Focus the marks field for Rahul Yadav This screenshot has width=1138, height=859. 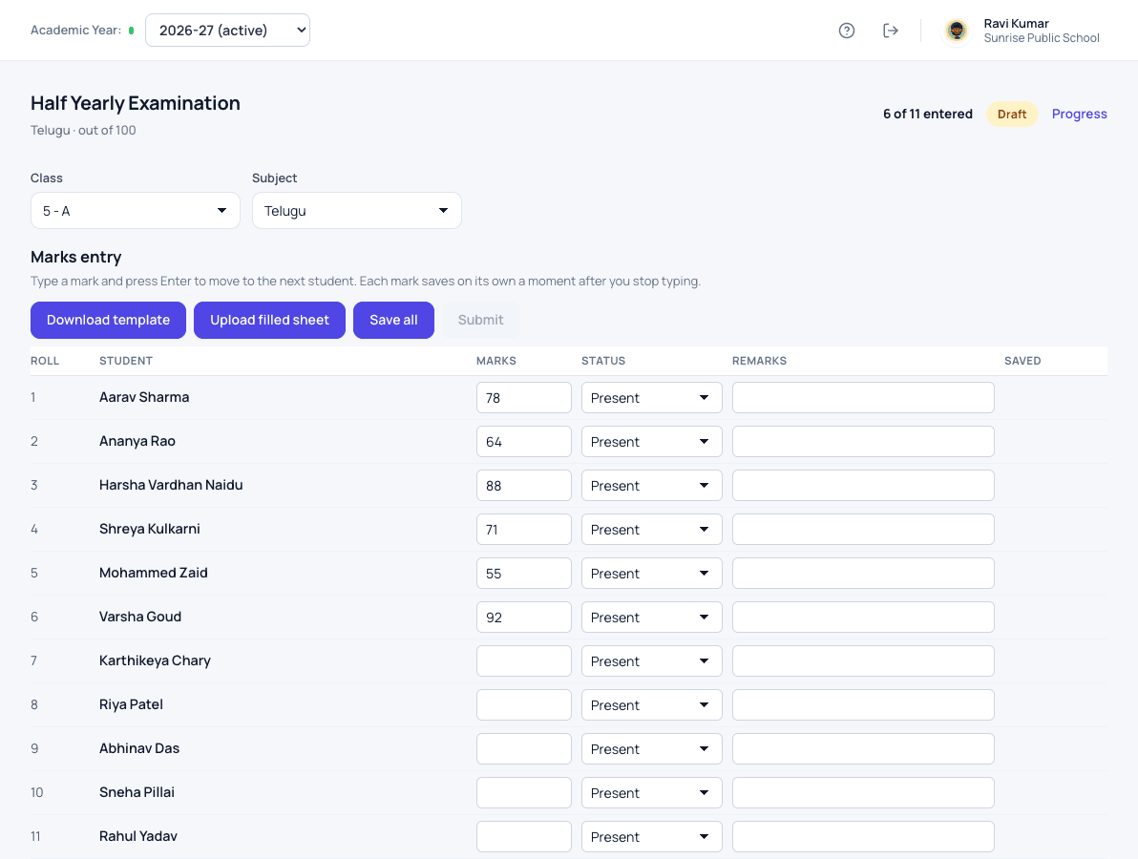[524, 836]
